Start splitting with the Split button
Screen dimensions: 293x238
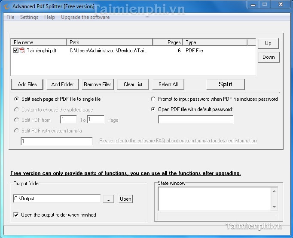226,84
